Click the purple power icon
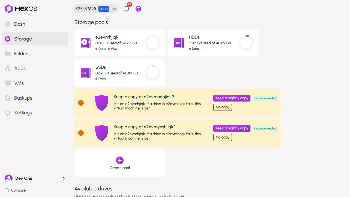Screen dimensions: 350x197 [138, 9]
